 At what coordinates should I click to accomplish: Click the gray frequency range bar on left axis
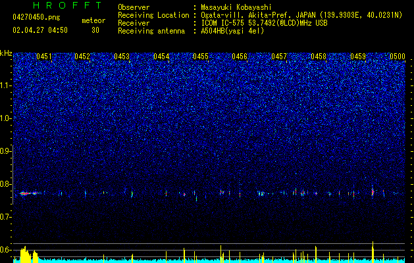[13, 175]
